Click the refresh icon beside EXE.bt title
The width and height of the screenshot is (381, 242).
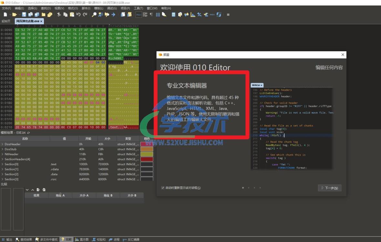point(28,133)
